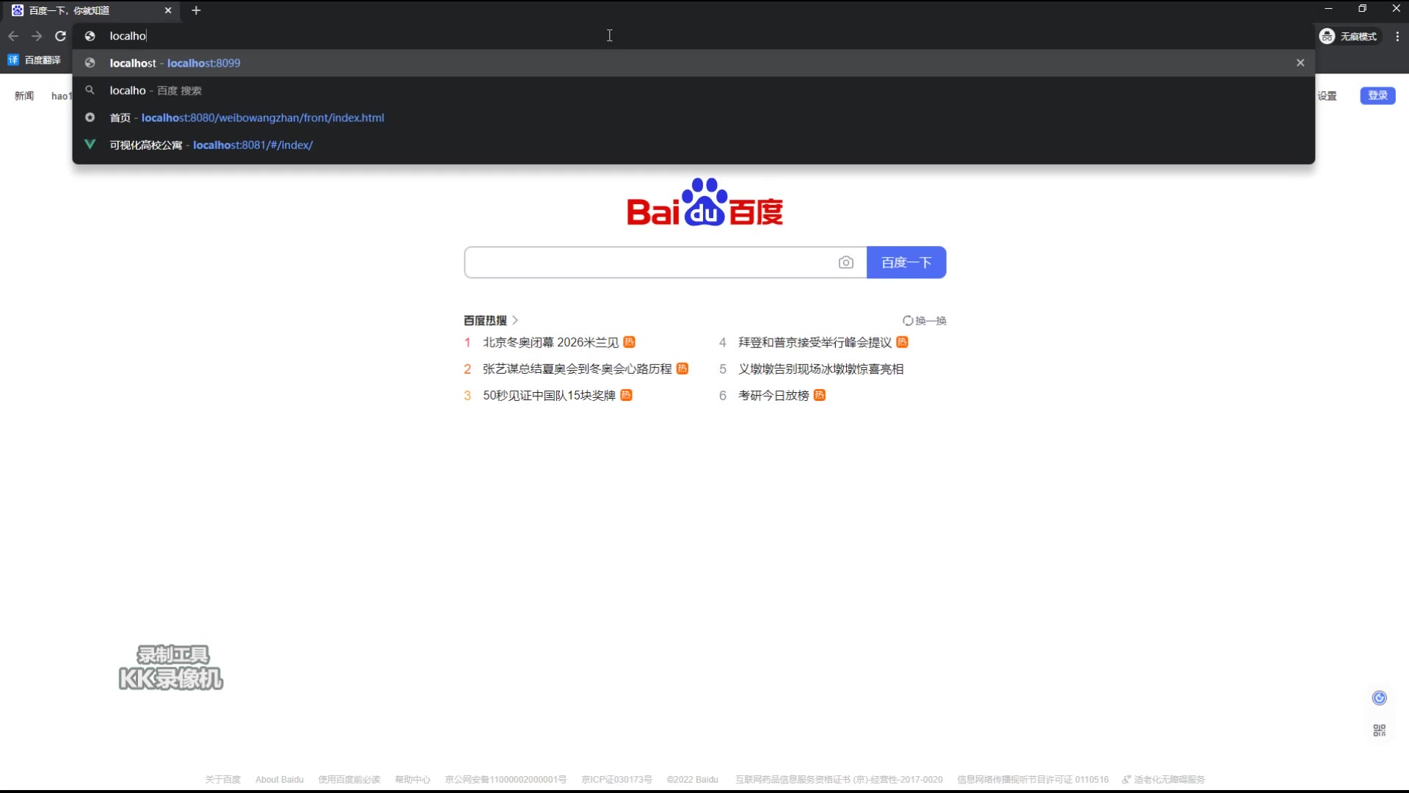Open weibowangzhan/front/index.html suggestion
This screenshot has width=1409, height=793.
pyautogui.click(x=693, y=117)
